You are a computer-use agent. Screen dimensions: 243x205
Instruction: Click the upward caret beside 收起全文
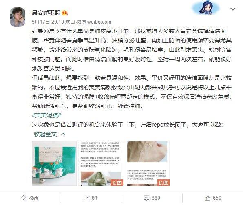[x=63, y=134]
